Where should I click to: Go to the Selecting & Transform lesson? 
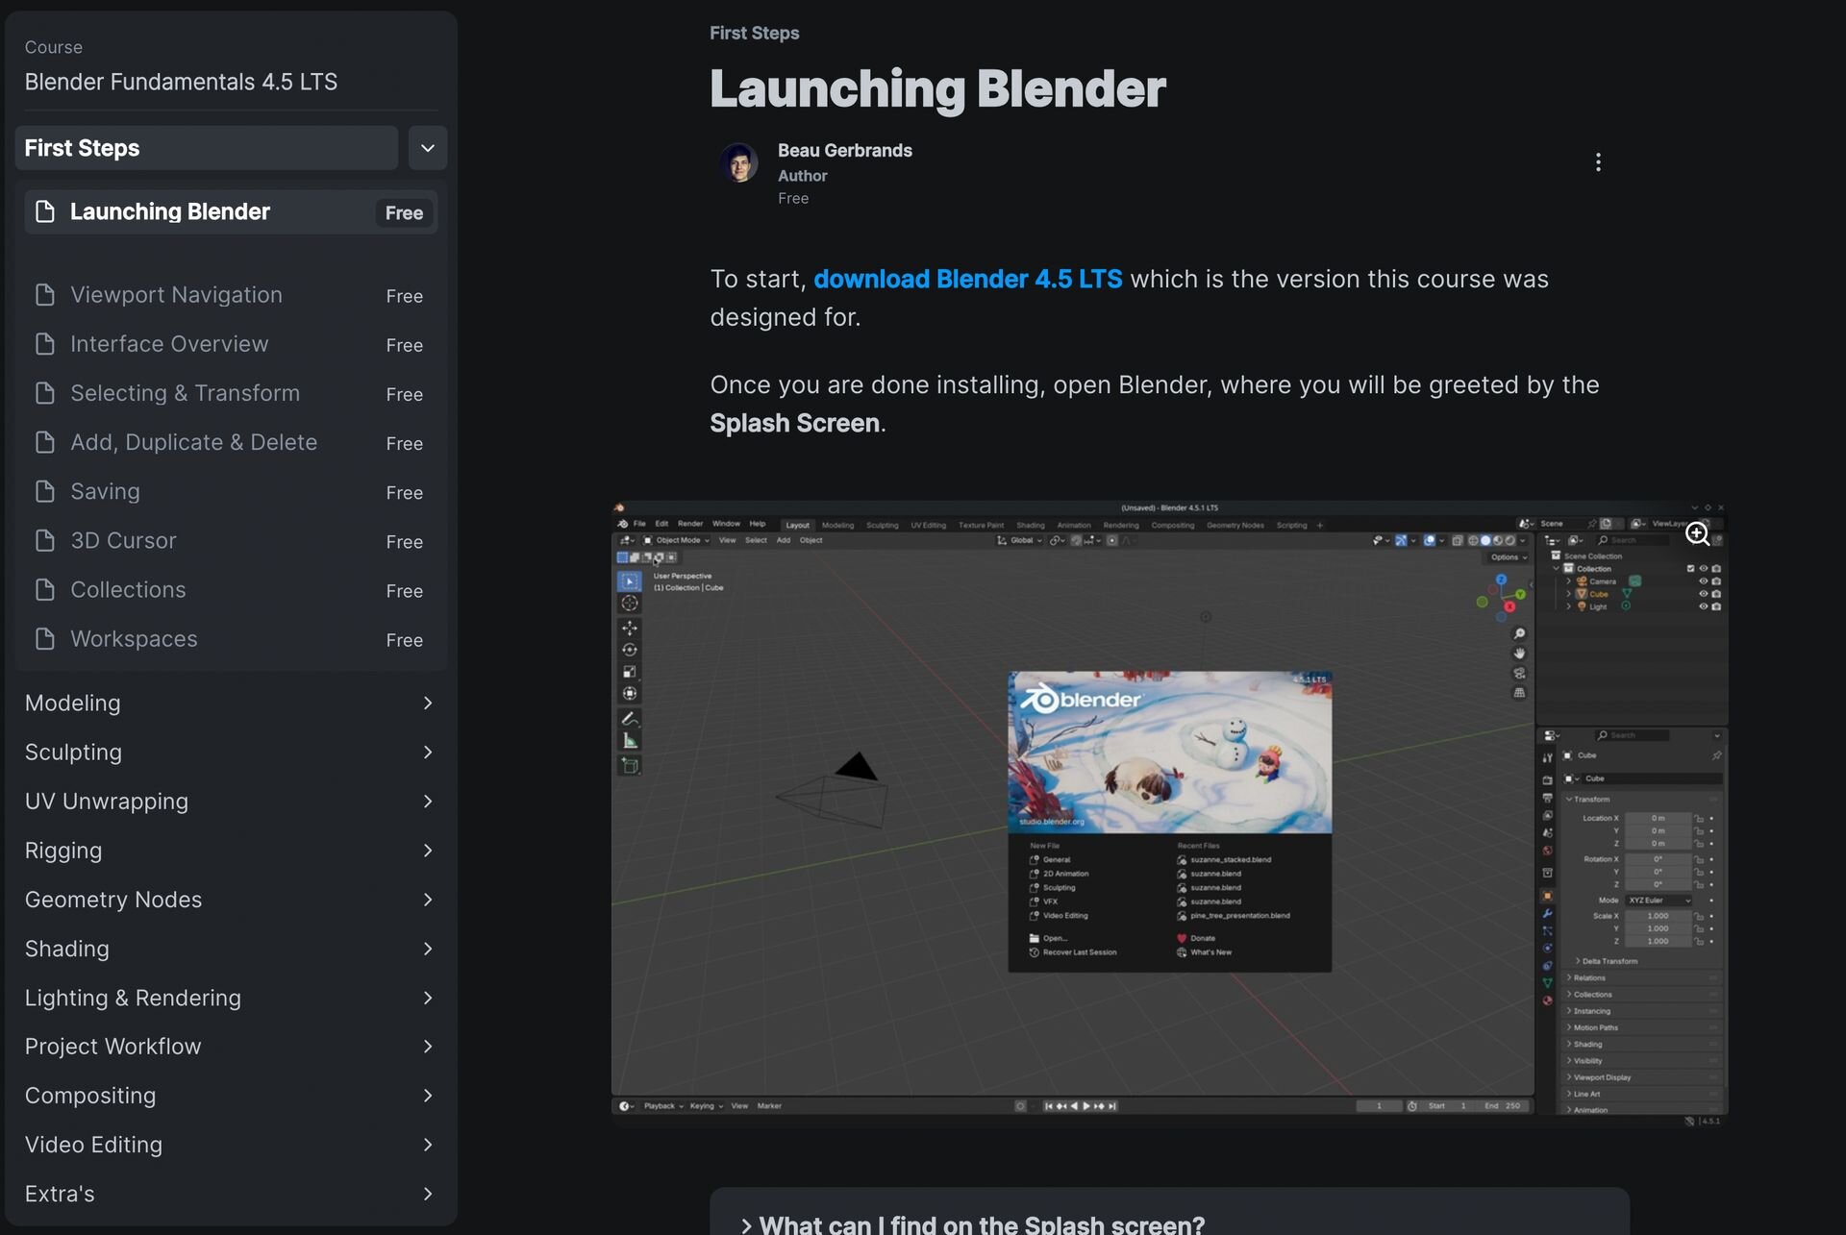point(185,393)
